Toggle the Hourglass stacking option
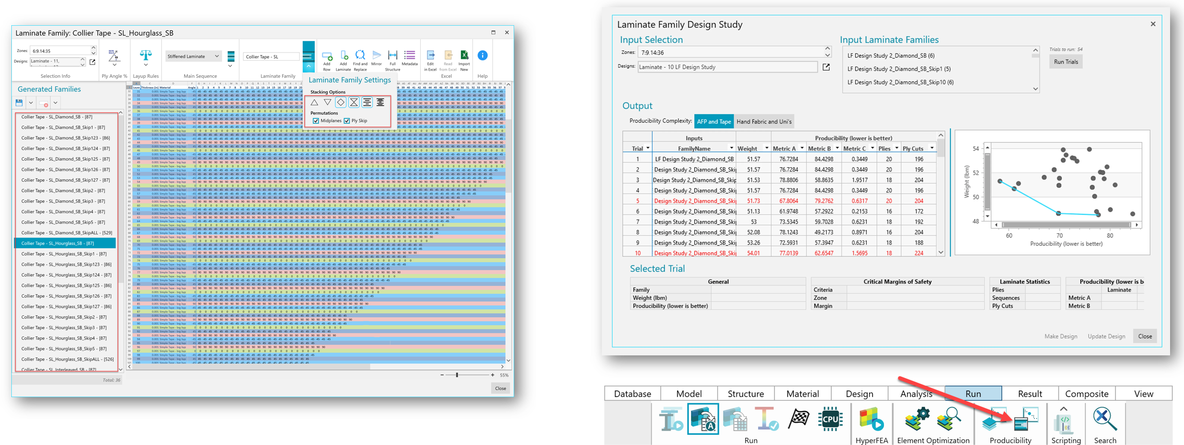 pos(354,102)
